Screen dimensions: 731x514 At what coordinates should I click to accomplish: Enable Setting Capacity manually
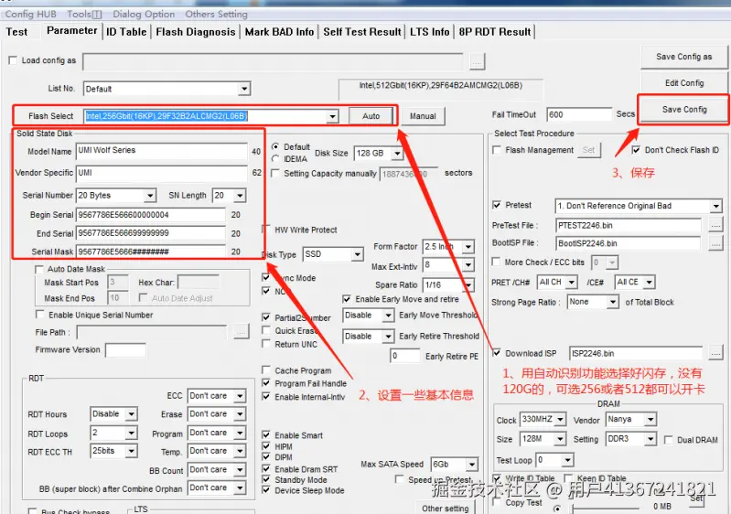[x=275, y=174]
